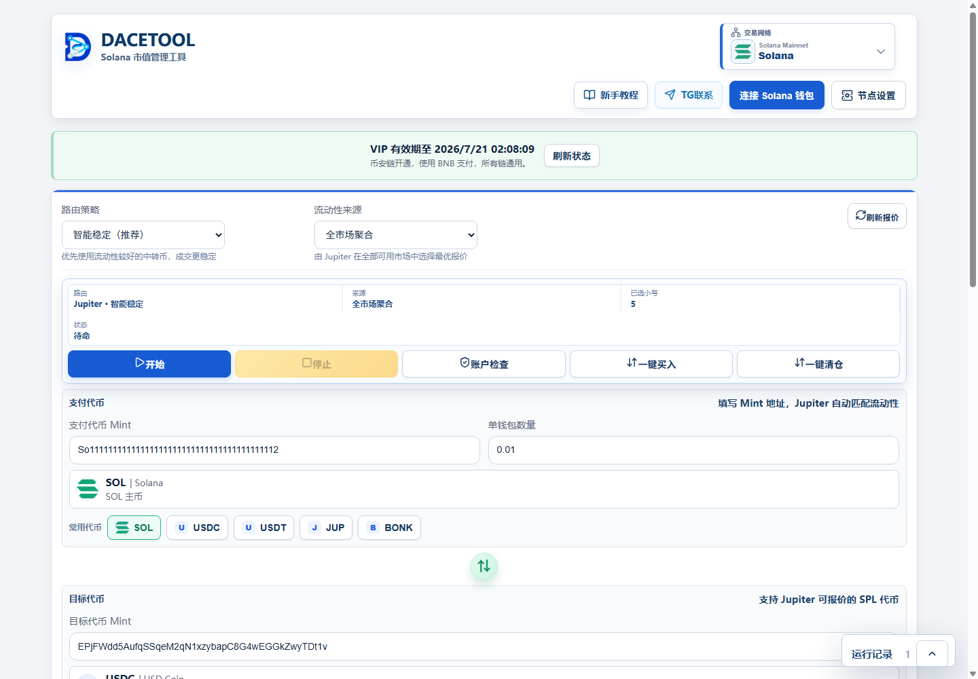Click the 停止 button

pos(316,364)
